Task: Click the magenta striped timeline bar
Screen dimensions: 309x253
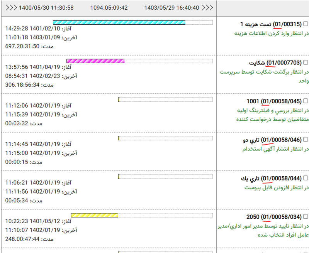Action: tap(95, 61)
